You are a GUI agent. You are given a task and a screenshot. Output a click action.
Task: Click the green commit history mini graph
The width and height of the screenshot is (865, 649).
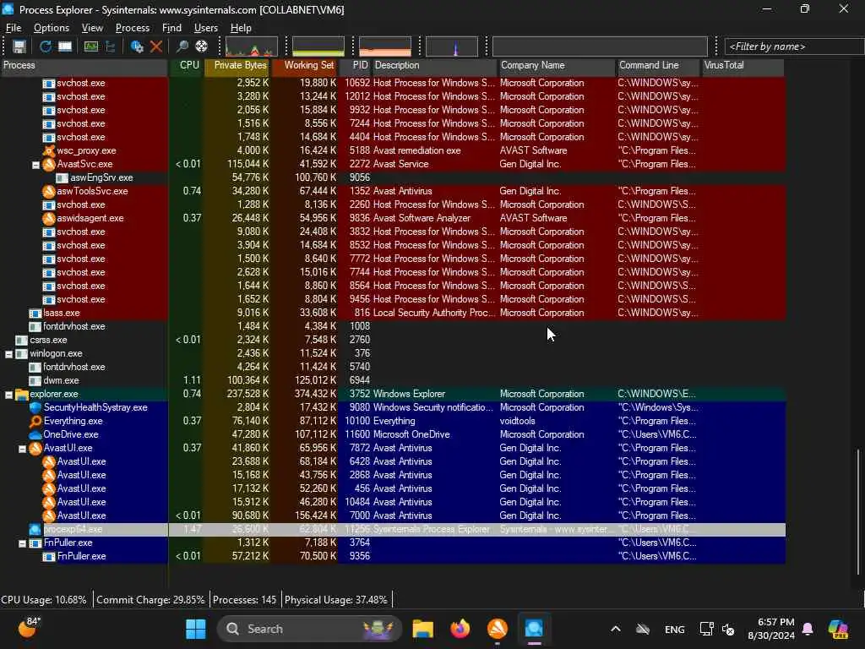click(318, 46)
